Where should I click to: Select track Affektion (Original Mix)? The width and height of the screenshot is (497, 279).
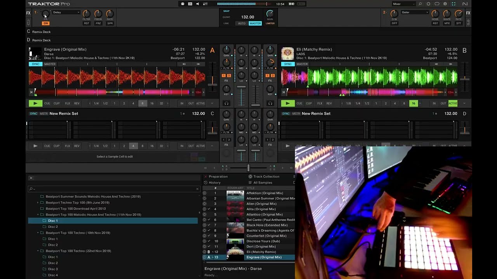265,193
